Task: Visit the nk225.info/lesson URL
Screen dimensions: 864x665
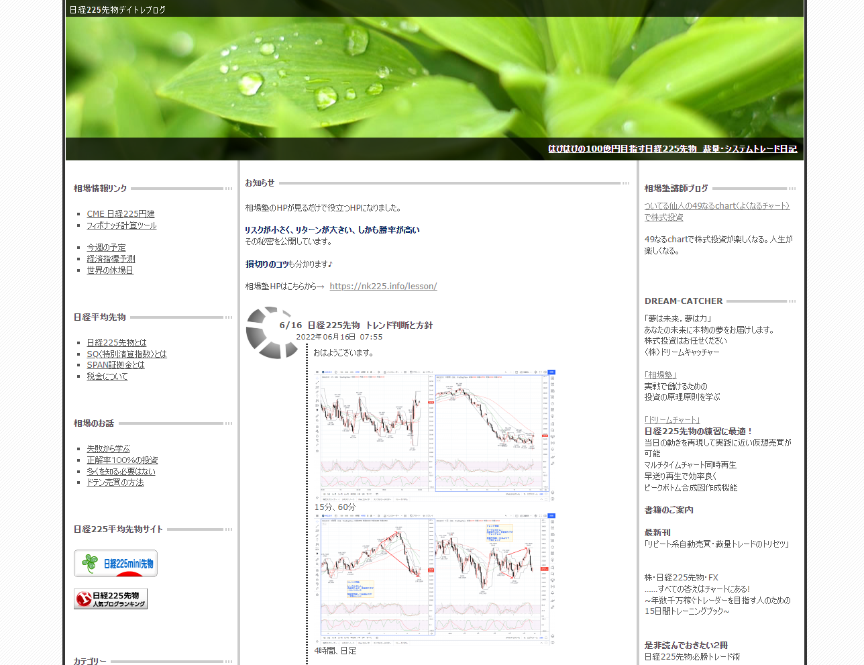Action: (x=383, y=287)
